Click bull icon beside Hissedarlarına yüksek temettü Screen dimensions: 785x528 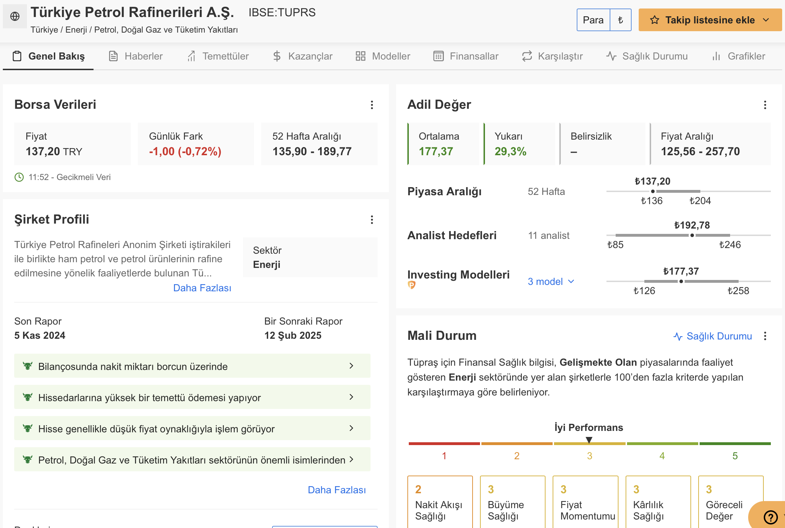[x=28, y=397]
